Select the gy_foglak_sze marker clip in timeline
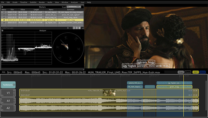The width and height of the screenshot is (208, 118). [x=174, y=83]
